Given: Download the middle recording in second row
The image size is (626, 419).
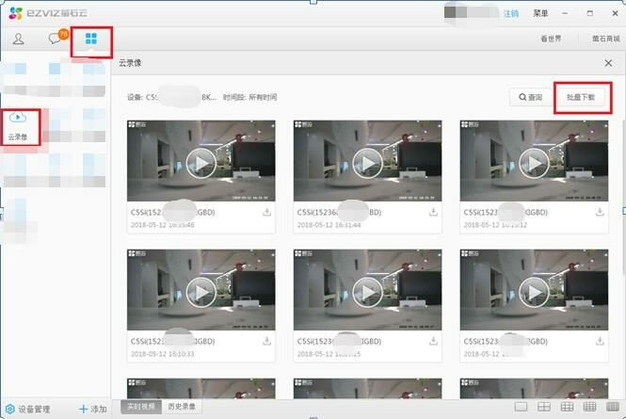Looking at the screenshot, I should [x=433, y=341].
